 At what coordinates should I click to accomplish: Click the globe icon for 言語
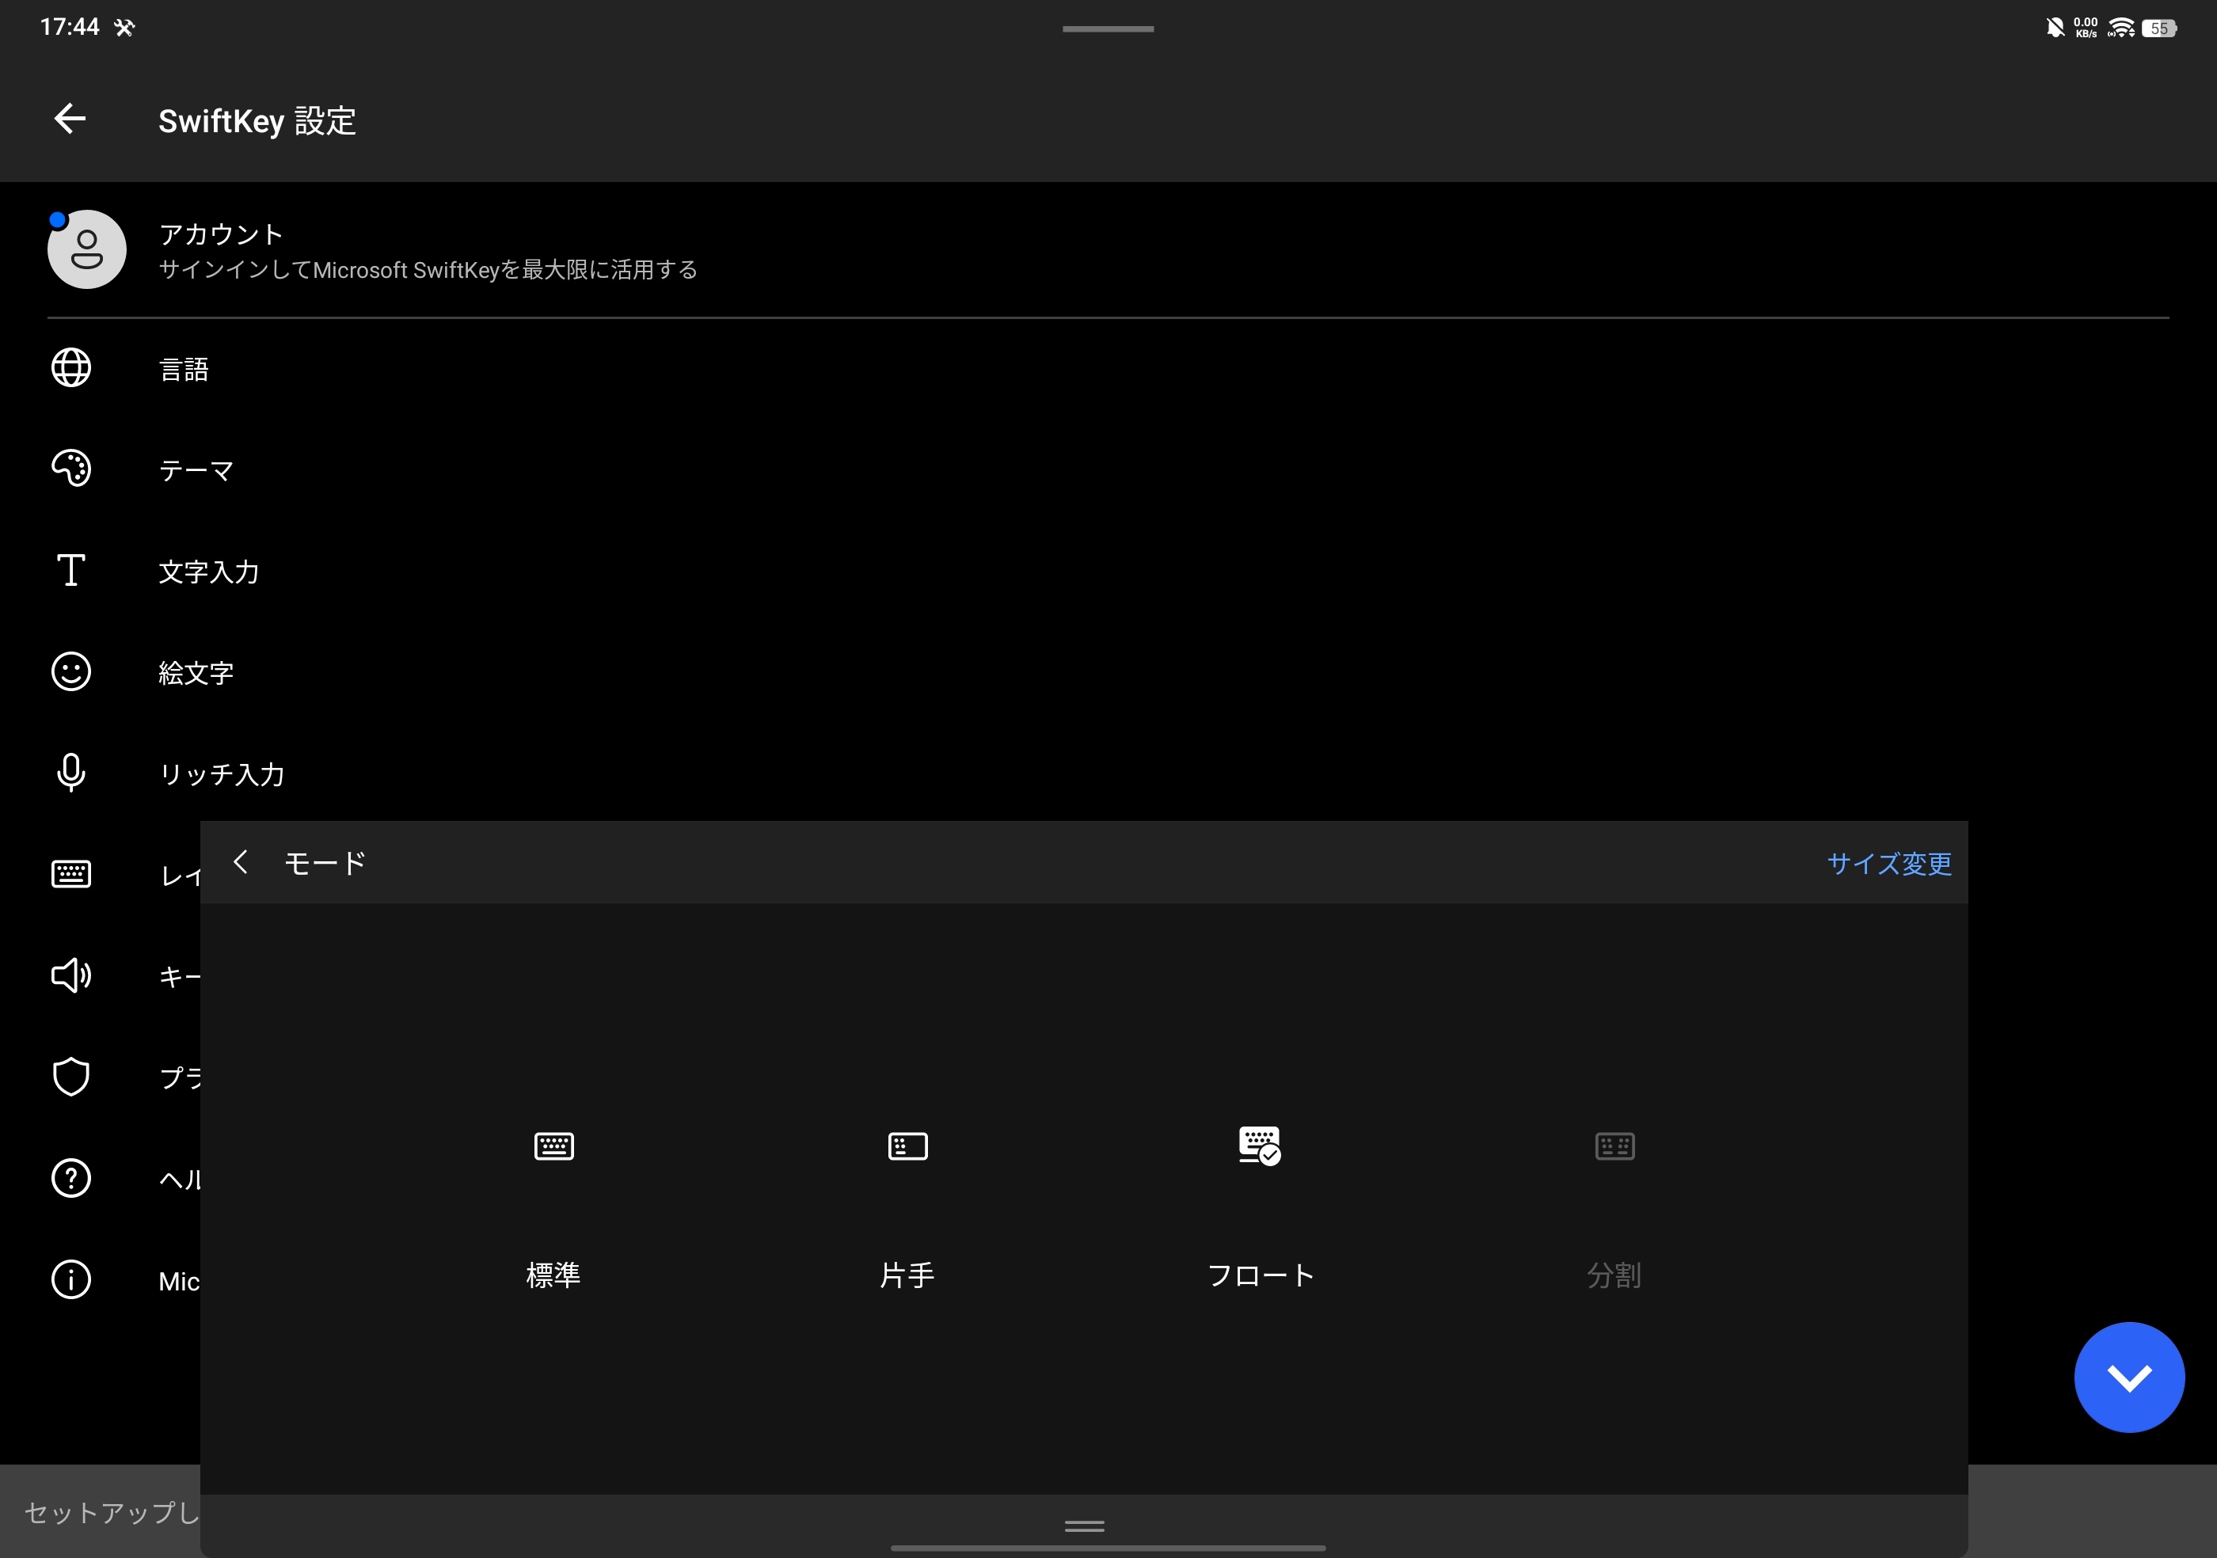[x=70, y=368]
